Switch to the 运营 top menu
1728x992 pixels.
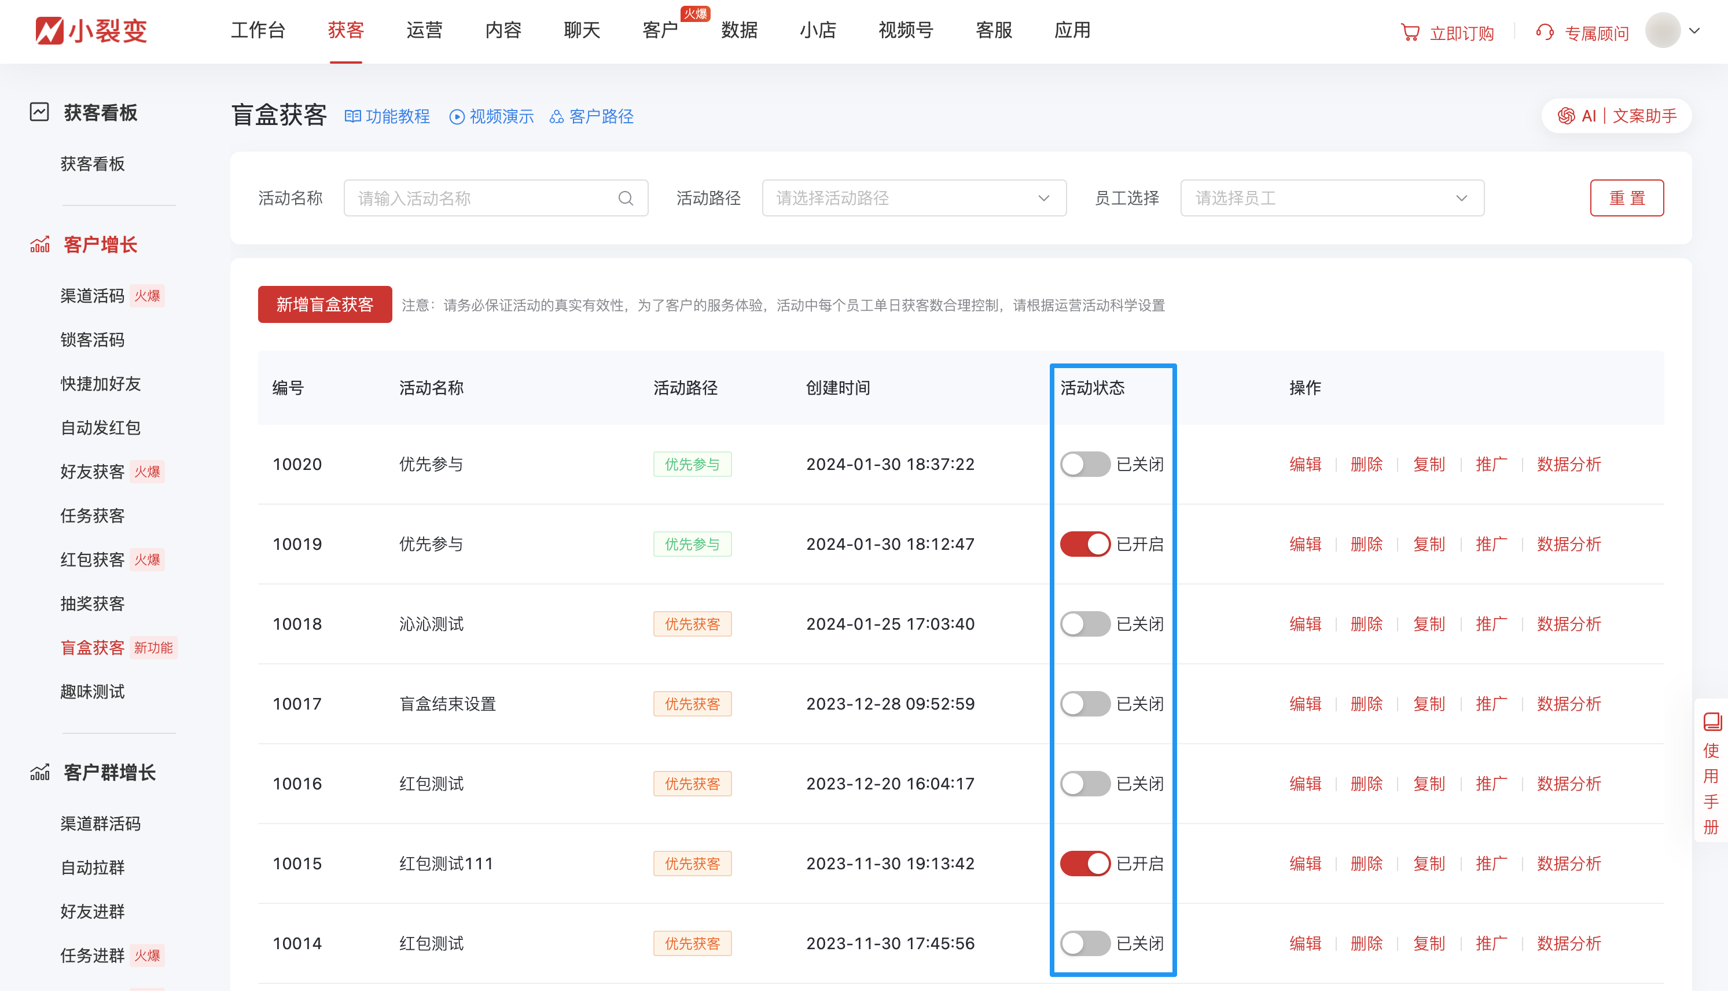(x=424, y=30)
